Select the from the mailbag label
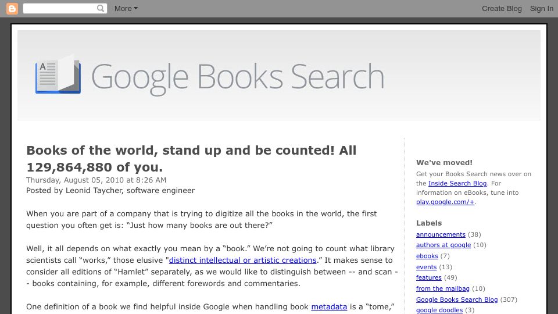Viewport: 558px width, 314px height. [443, 288]
